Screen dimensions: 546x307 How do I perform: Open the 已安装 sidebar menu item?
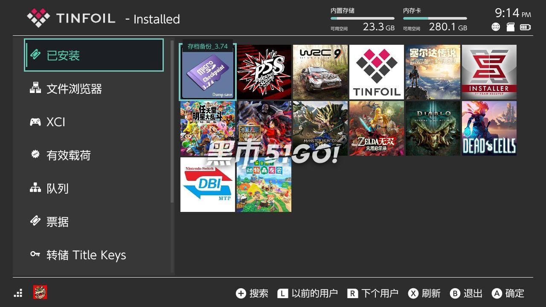tap(94, 55)
